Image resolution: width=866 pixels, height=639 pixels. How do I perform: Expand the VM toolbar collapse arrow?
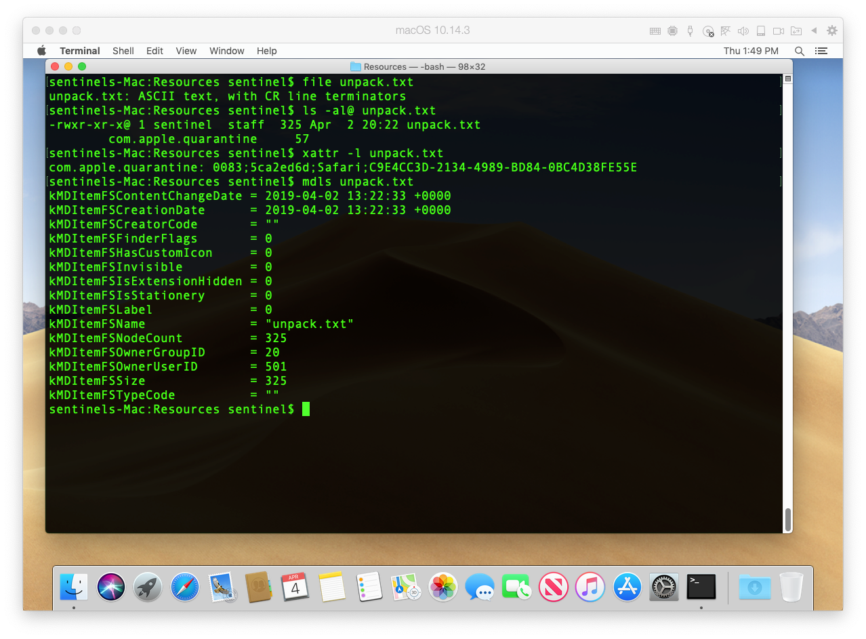814,30
